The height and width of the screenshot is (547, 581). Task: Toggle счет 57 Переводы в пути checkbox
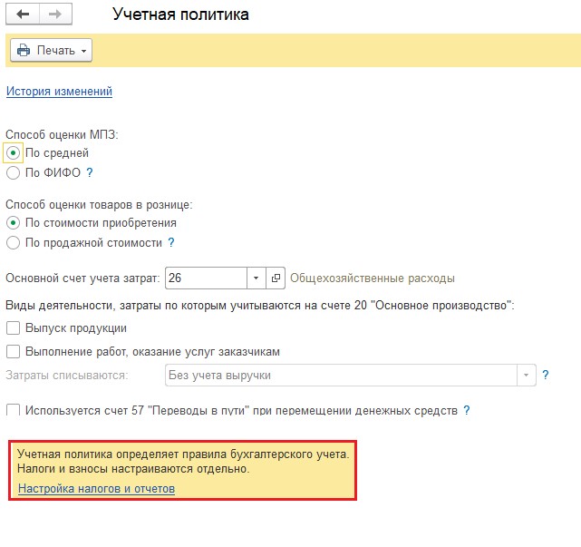(x=13, y=411)
